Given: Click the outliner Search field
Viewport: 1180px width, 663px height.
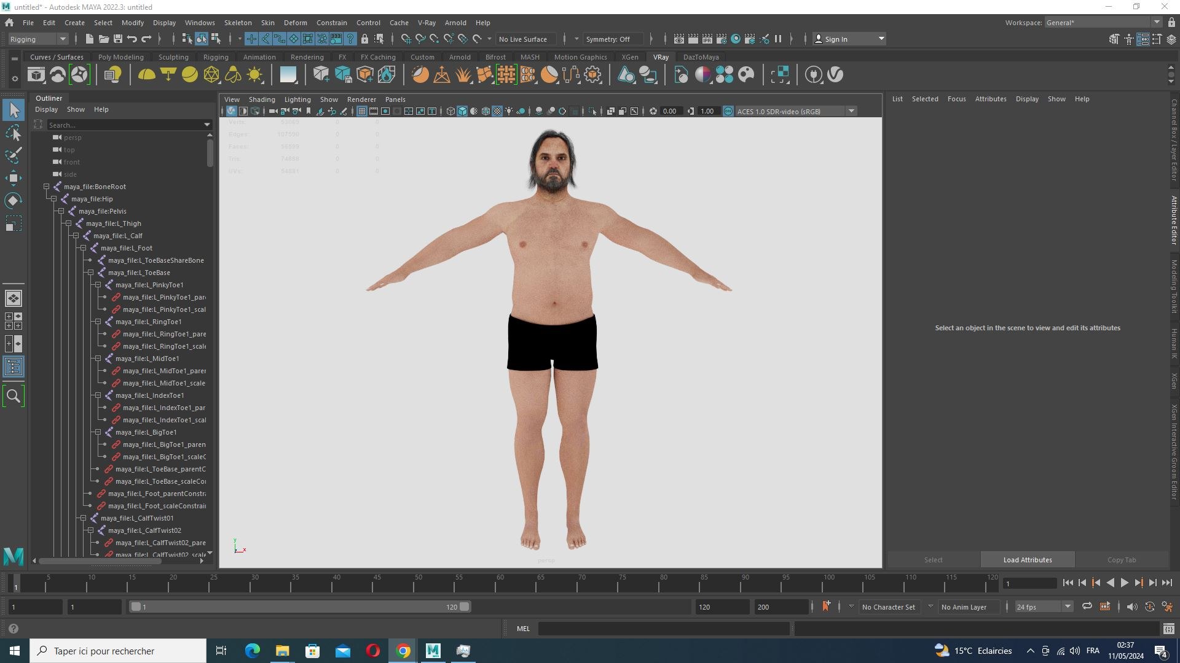Looking at the screenshot, I should coord(125,125).
